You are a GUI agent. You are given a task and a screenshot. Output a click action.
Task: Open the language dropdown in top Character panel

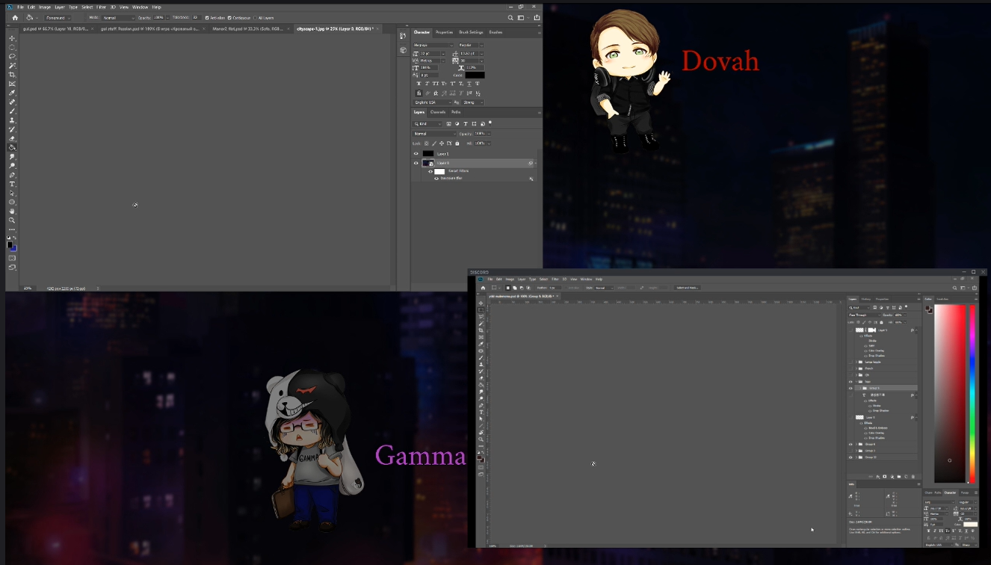coord(433,102)
